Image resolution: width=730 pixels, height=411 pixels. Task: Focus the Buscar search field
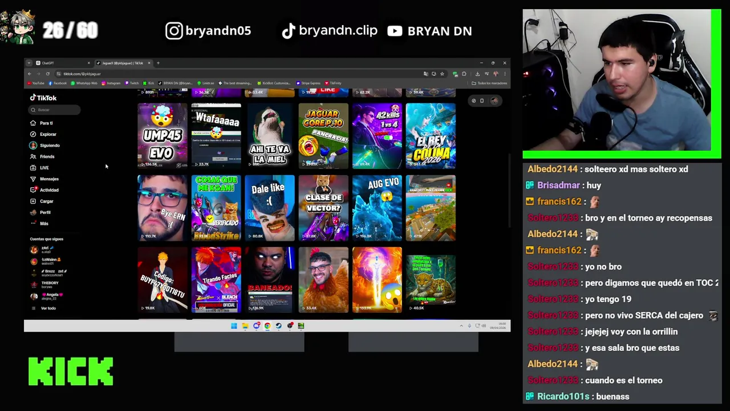(55, 110)
